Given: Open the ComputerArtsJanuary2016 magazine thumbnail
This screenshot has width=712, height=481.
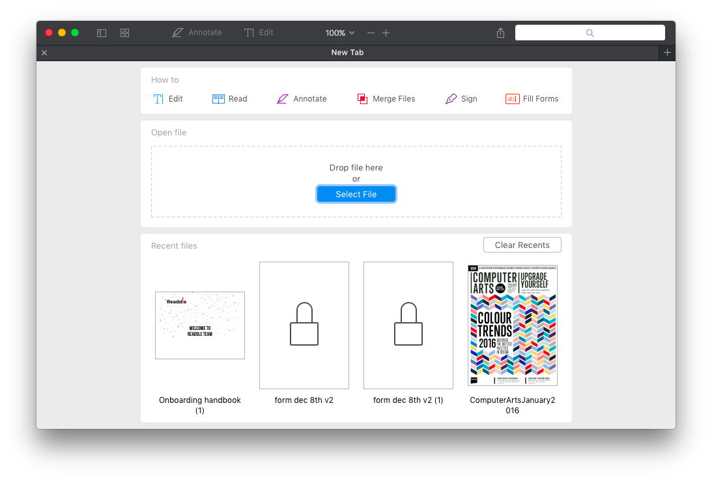Looking at the screenshot, I should 512,325.
